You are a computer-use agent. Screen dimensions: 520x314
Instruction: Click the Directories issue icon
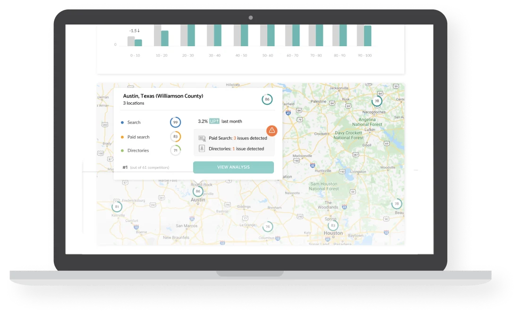202,149
